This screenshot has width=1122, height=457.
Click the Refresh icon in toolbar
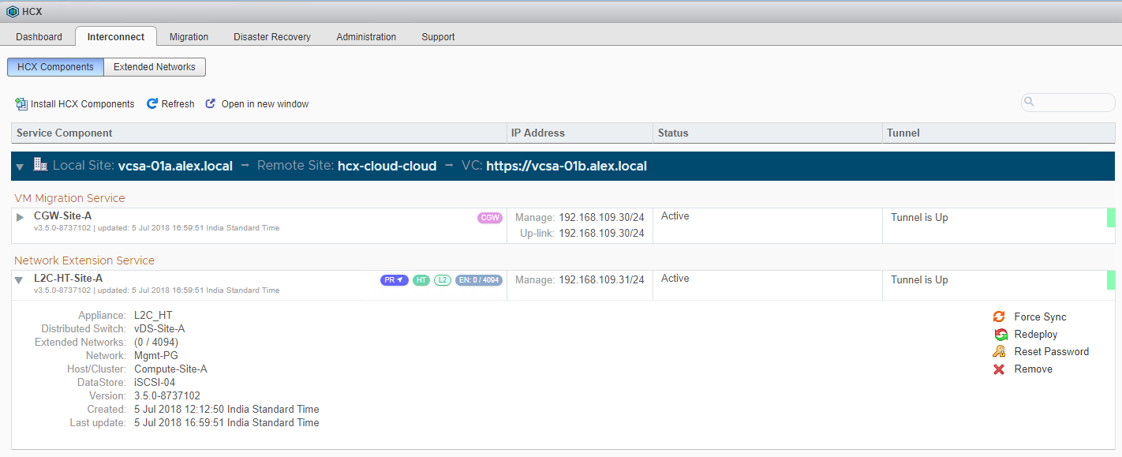152,104
